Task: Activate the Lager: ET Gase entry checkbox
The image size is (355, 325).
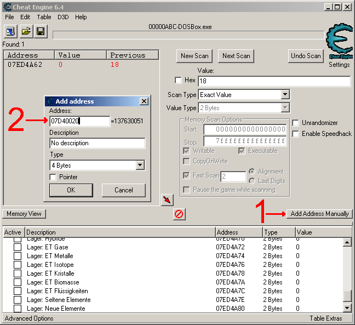Action: (x=18, y=247)
